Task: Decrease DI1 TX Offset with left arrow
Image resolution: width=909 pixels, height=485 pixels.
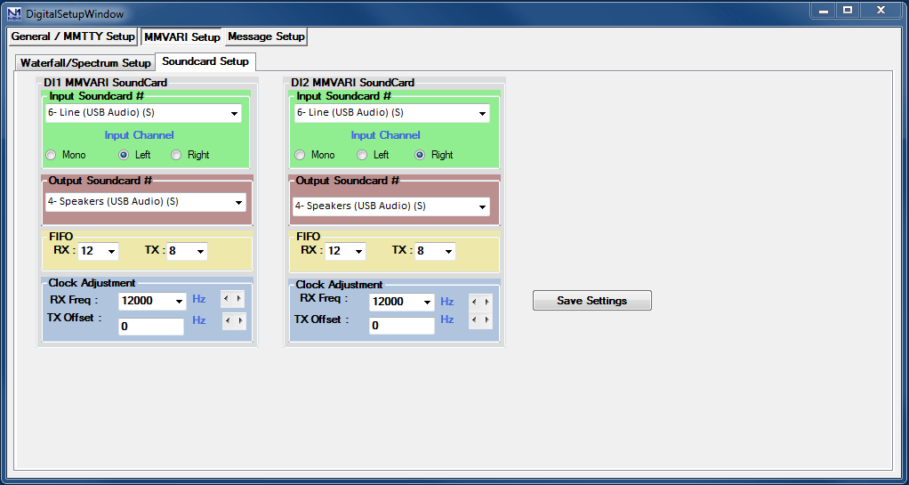Action: pos(229,321)
